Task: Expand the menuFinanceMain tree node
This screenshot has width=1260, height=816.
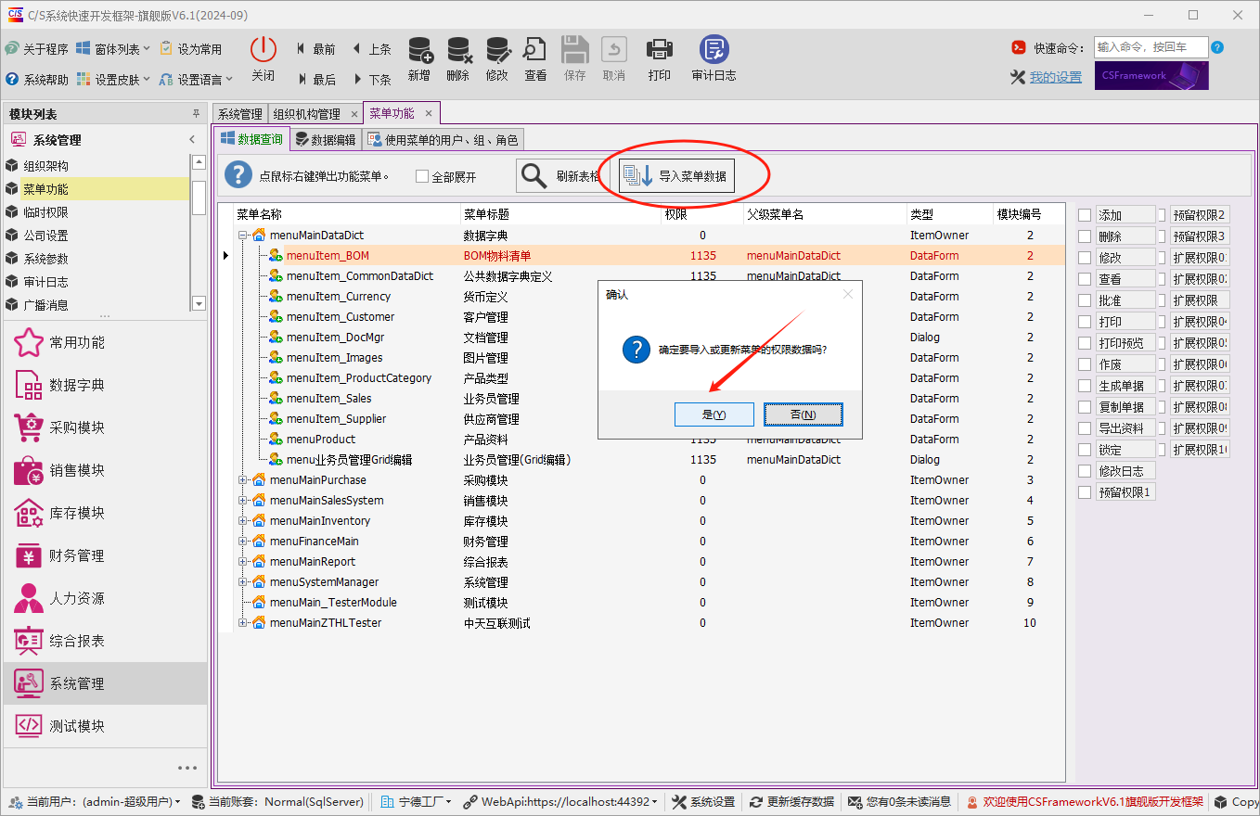Action: [x=243, y=542]
